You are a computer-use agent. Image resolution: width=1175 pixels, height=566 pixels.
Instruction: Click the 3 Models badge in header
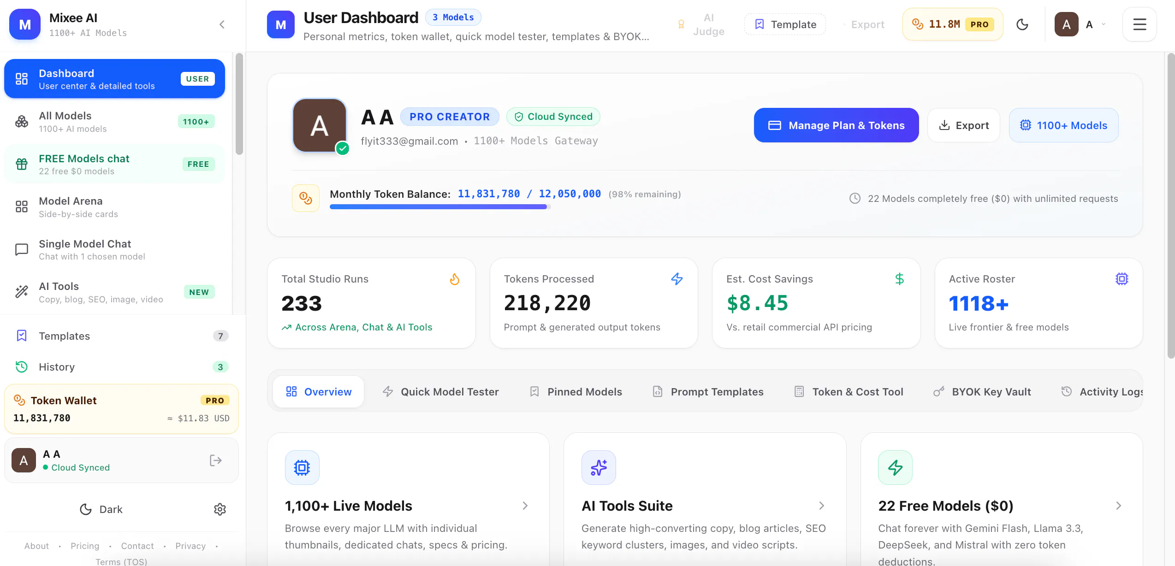tap(453, 17)
